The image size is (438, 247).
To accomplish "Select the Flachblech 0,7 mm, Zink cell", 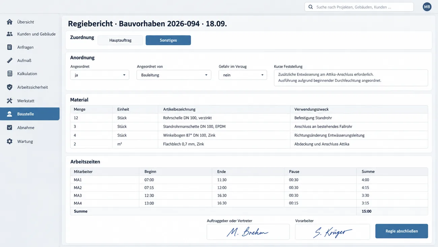I will (x=224, y=144).
